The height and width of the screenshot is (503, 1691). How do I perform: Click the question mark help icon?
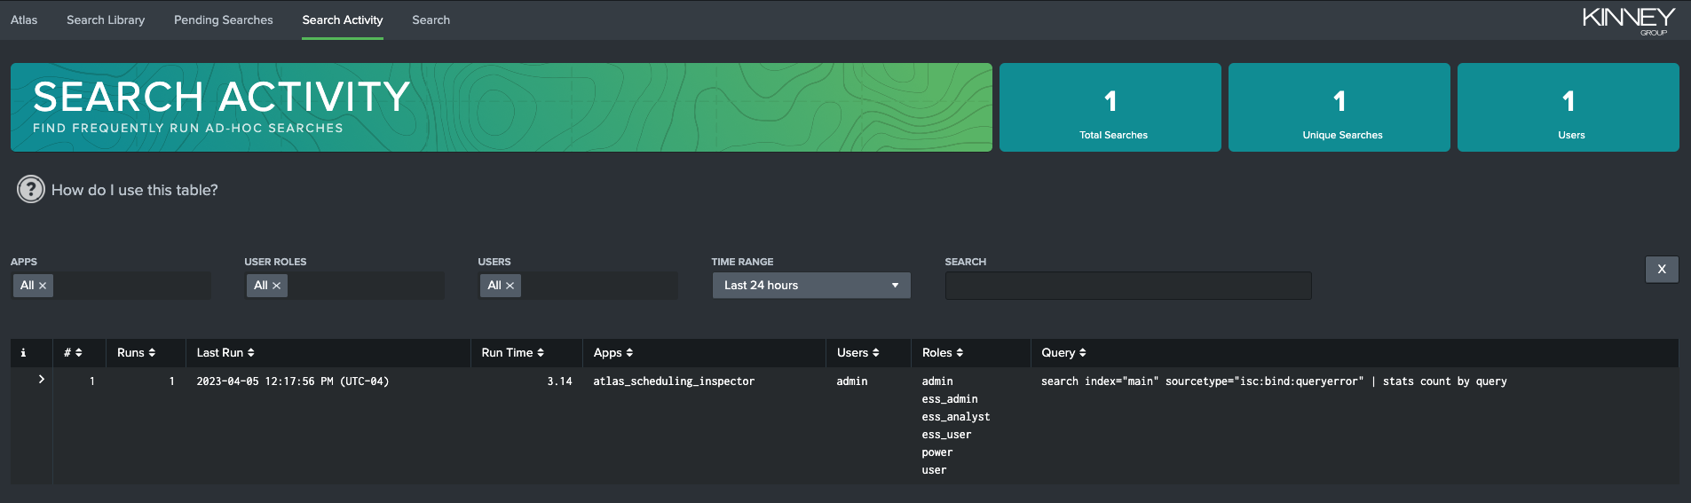click(31, 189)
